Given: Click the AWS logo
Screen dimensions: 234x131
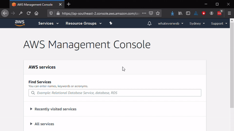Looking at the screenshot, I should tap(20, 23).
